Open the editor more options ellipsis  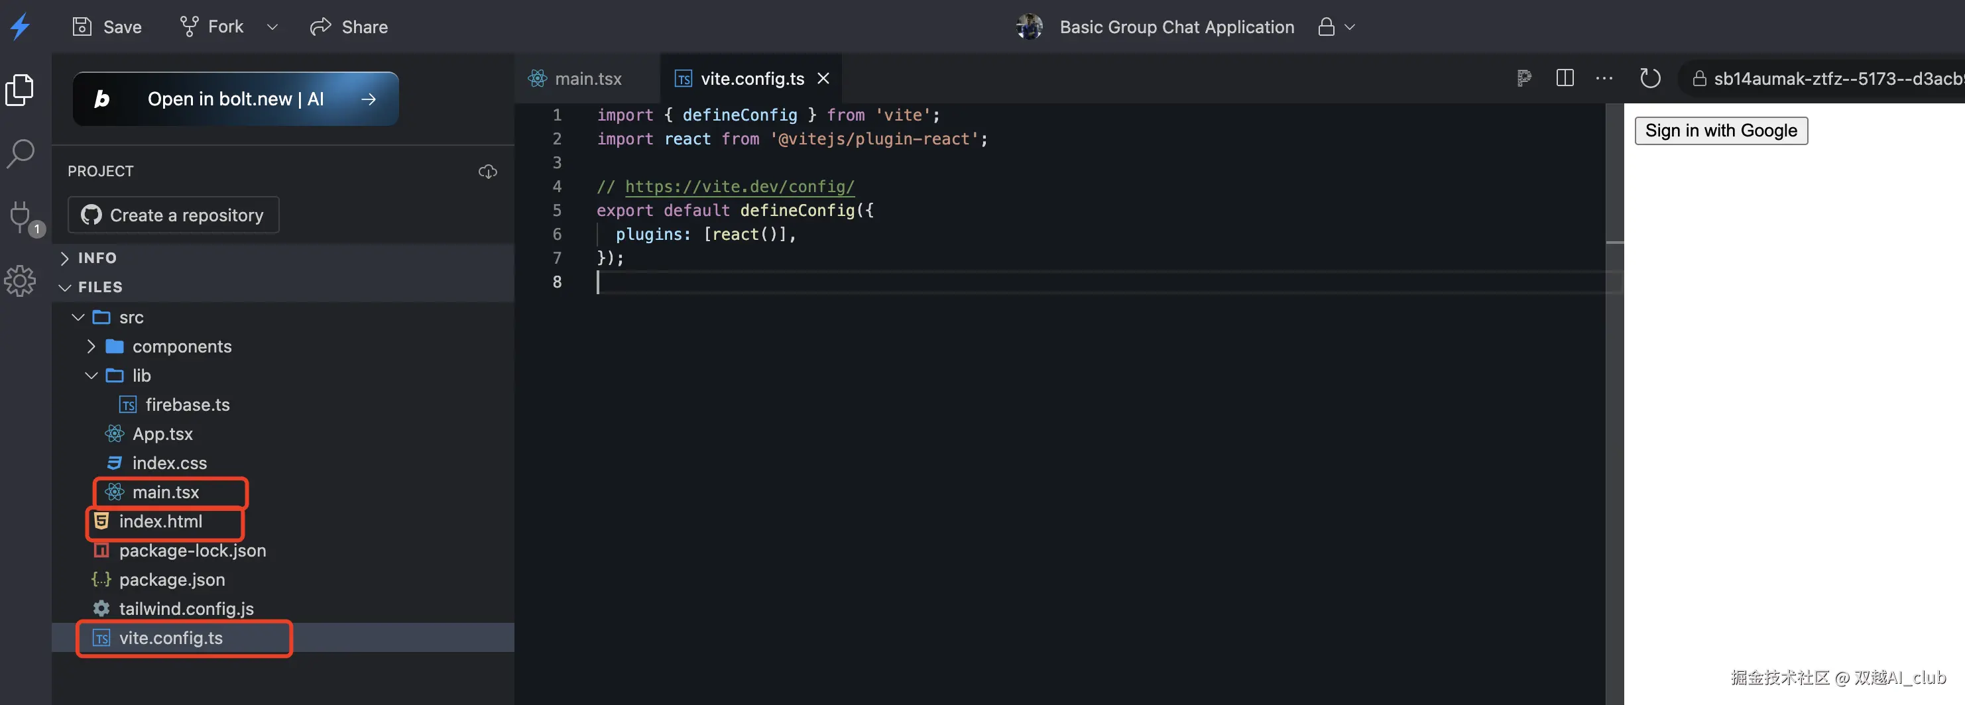pos(1604,78)
